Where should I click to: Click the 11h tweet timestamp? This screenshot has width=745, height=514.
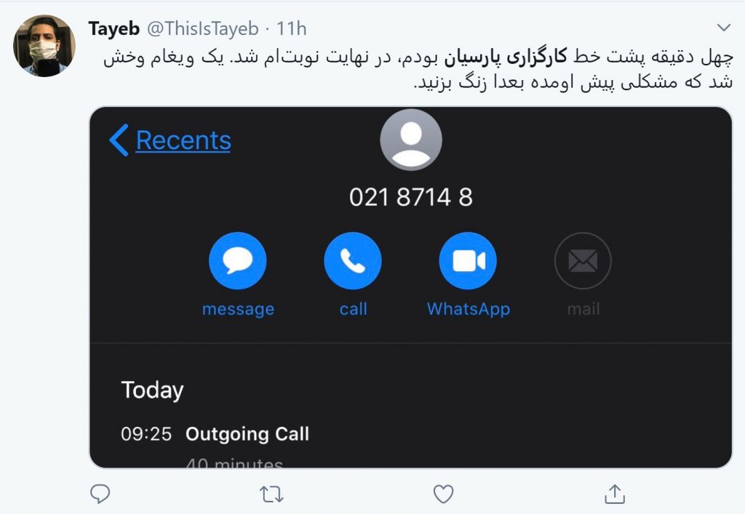291,28
